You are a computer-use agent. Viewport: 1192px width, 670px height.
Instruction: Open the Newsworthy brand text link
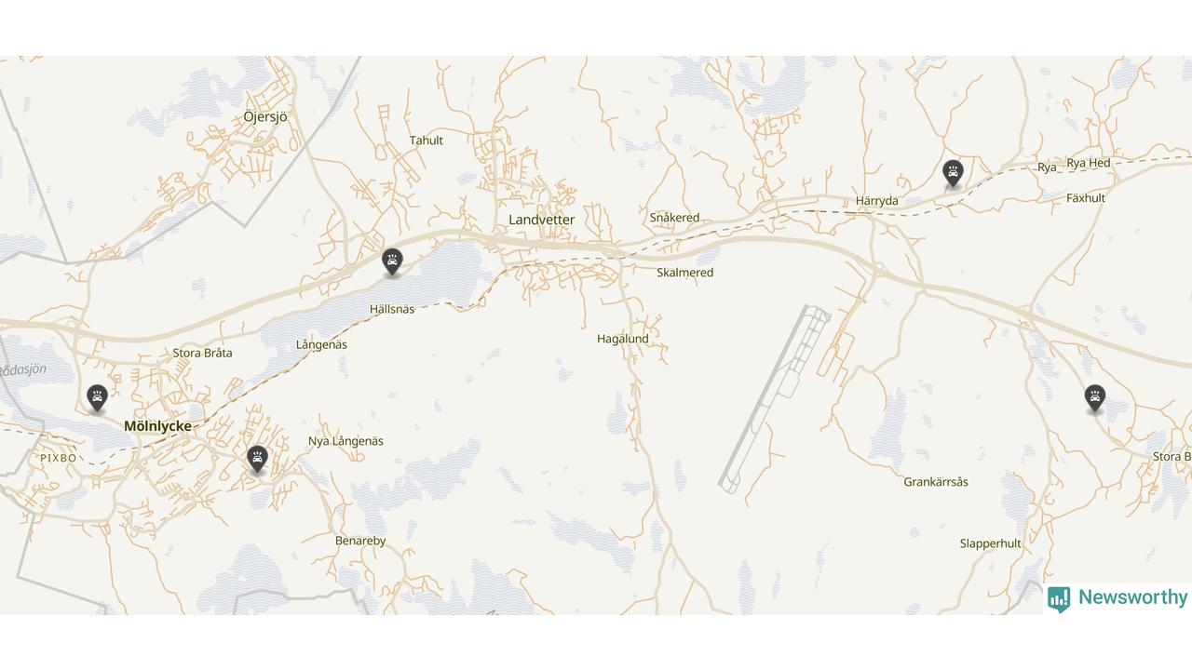point(1132,597)
